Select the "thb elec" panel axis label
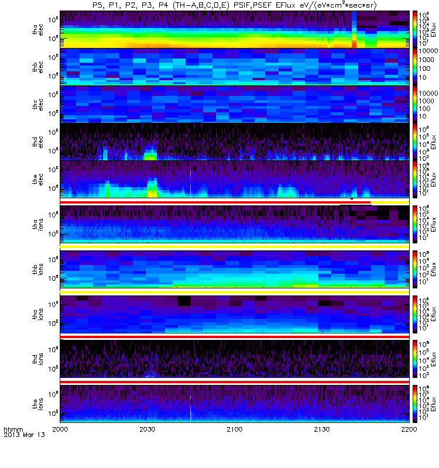 (37, 67)
